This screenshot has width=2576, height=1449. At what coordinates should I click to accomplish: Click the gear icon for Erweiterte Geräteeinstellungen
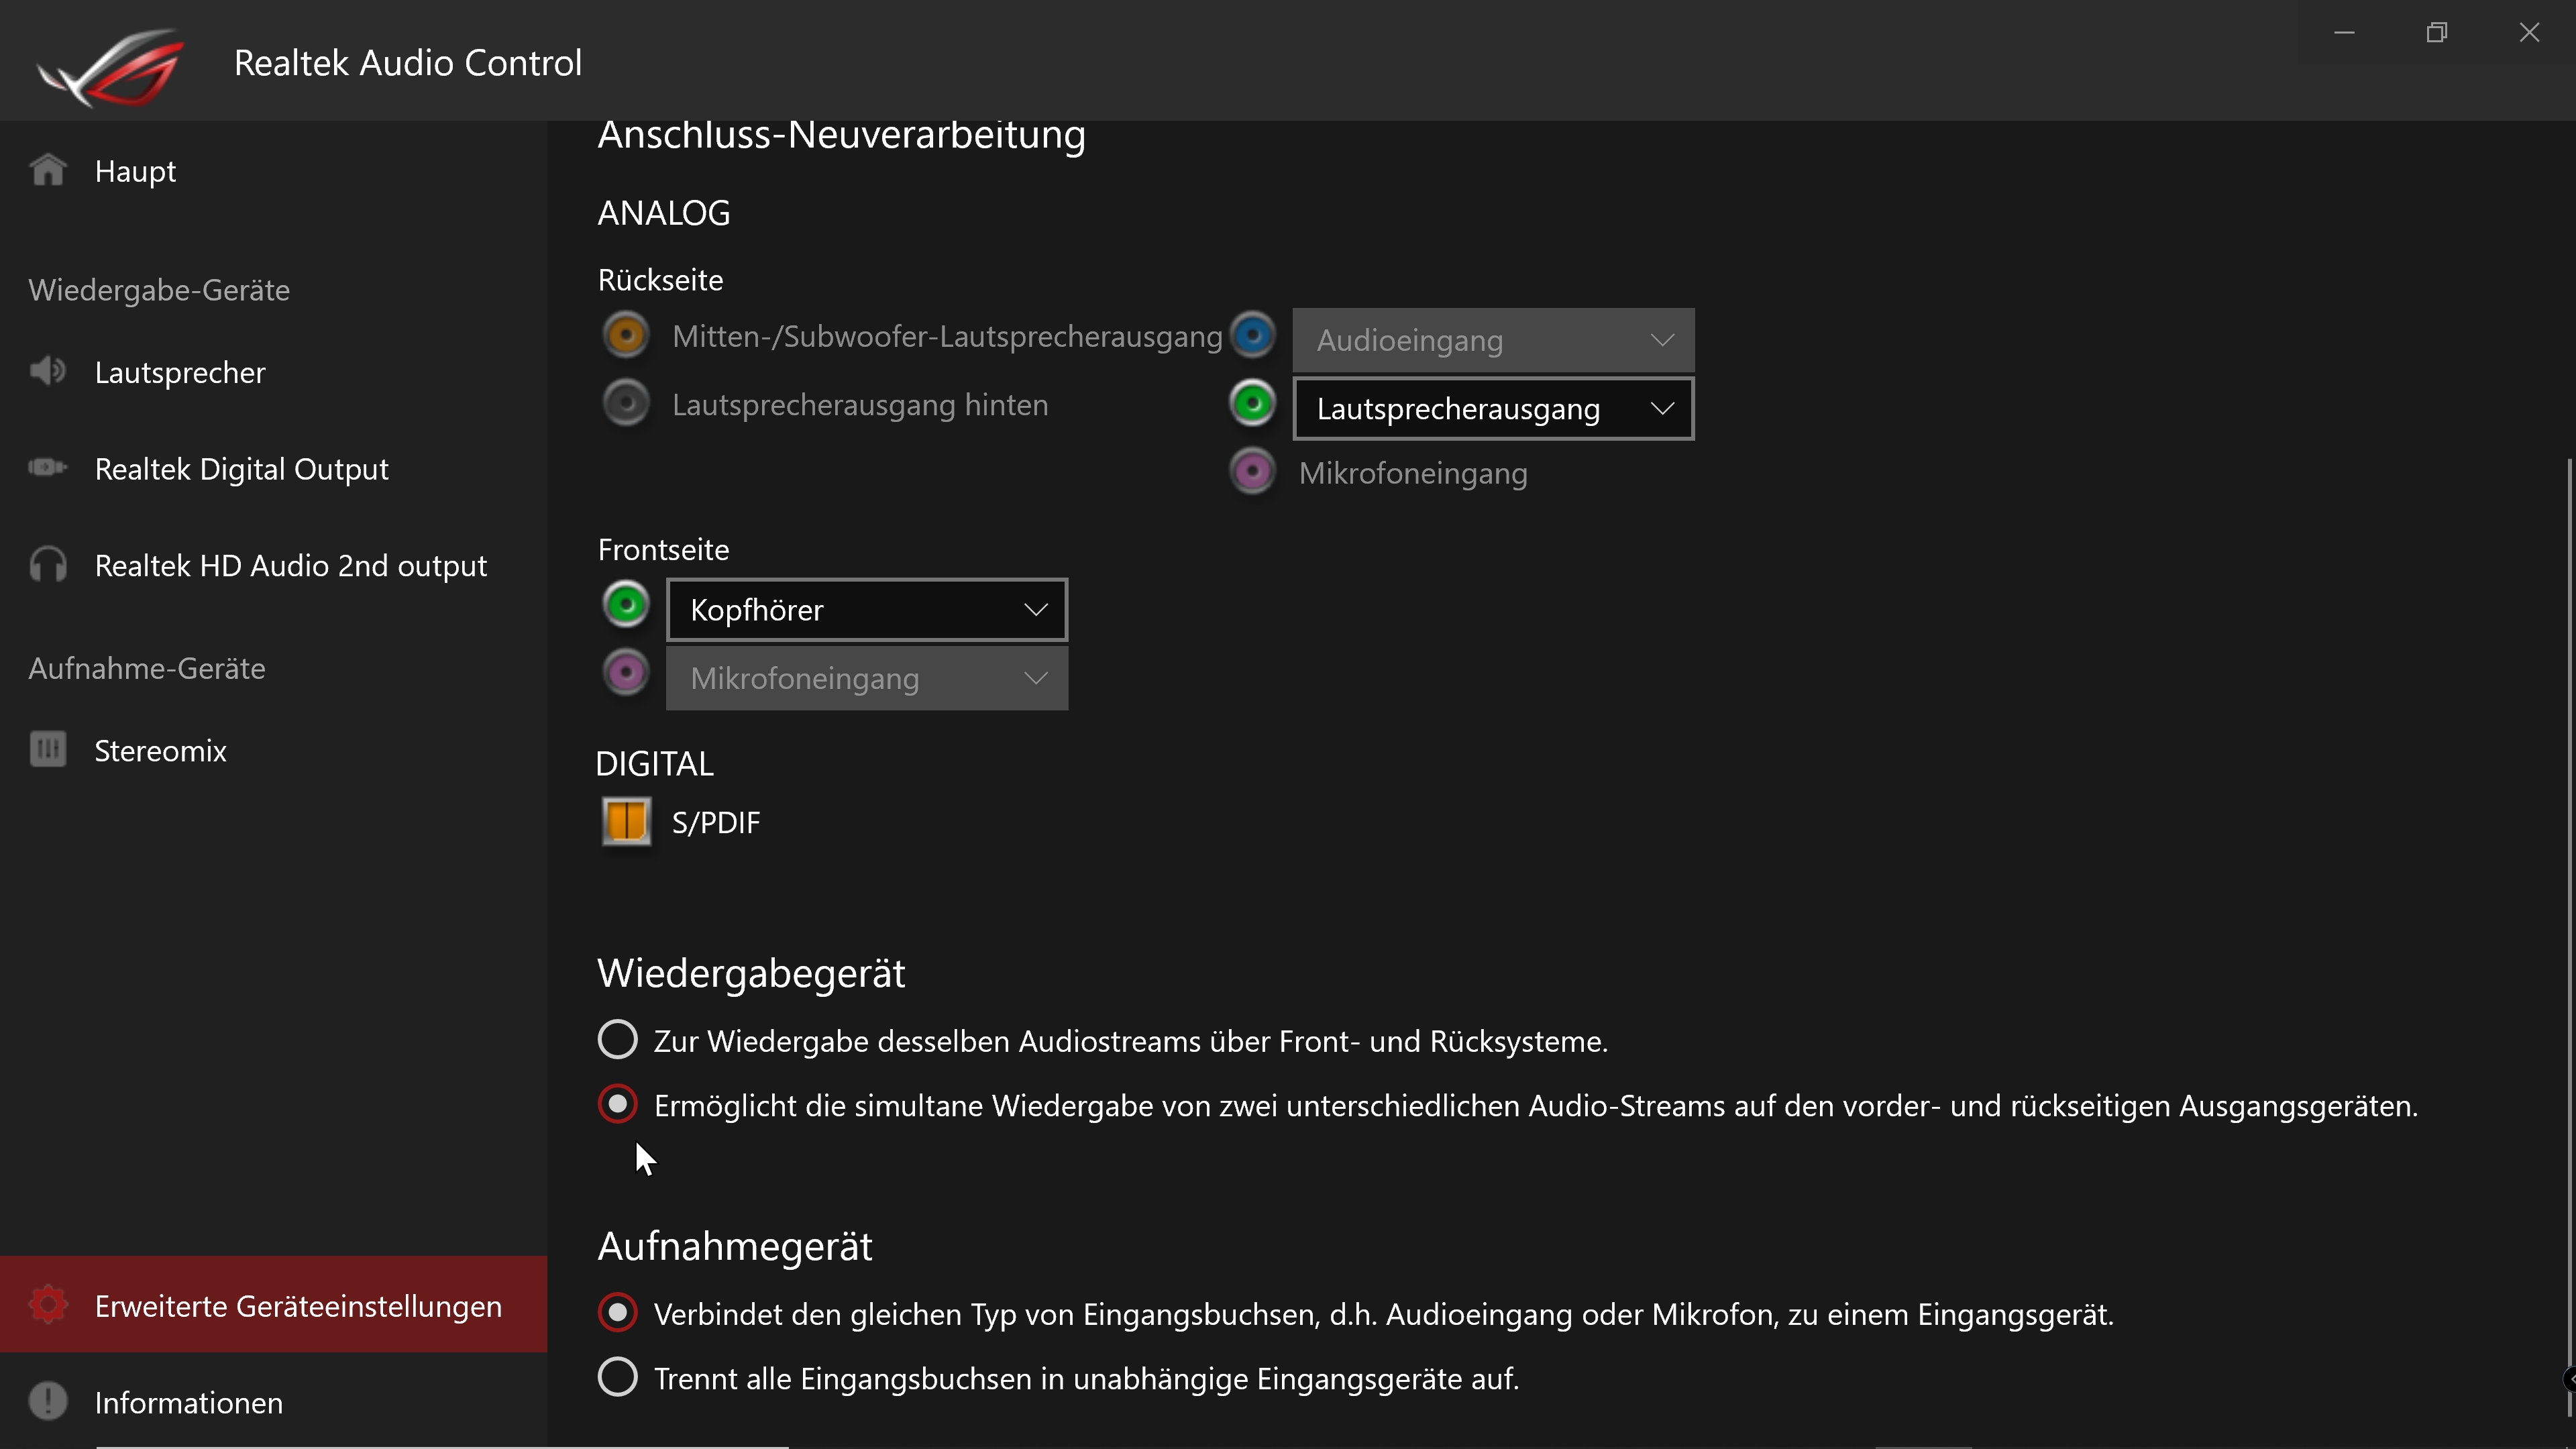(47, 1304)
